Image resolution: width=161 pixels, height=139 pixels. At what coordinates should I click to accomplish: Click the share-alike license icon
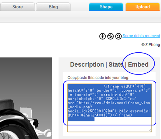[118, 36]
